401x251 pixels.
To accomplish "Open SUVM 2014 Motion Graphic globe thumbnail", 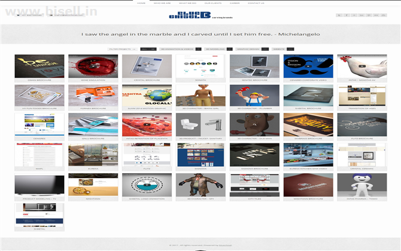I will [147, 96].
